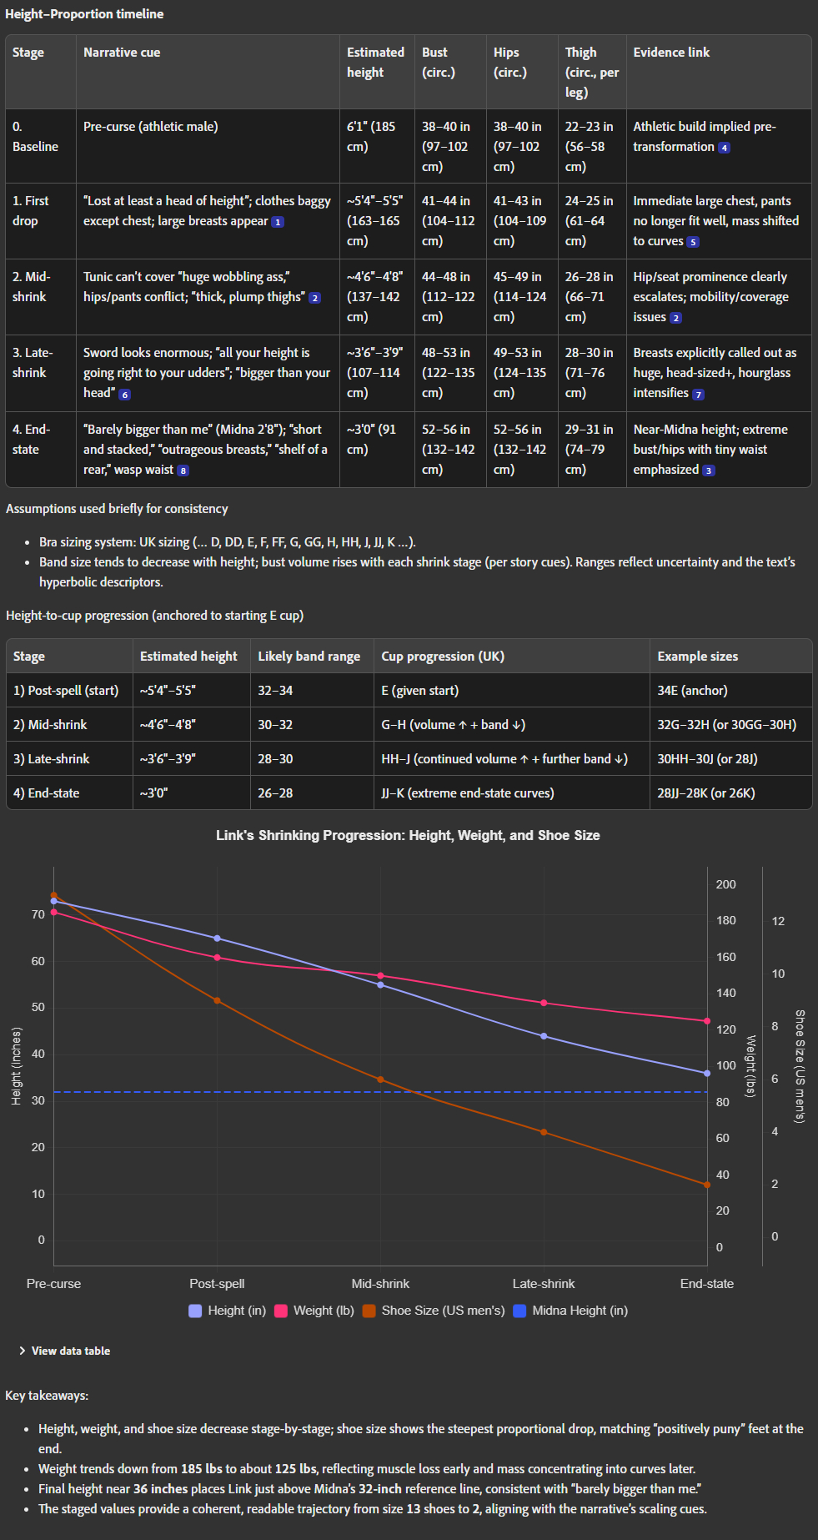818x1540 pixels.
Task: Click the 'Height (inches)' axis title
Action: (x=16, y=1066)
